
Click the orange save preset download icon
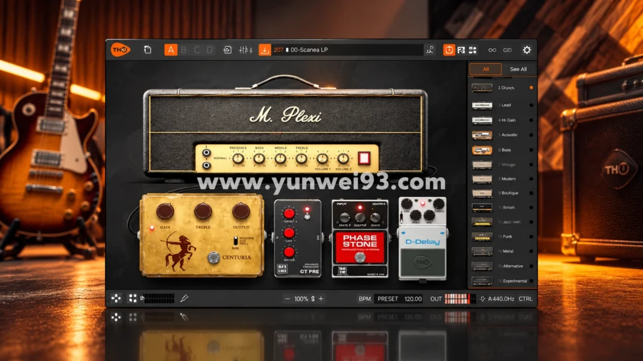[264, 50]
